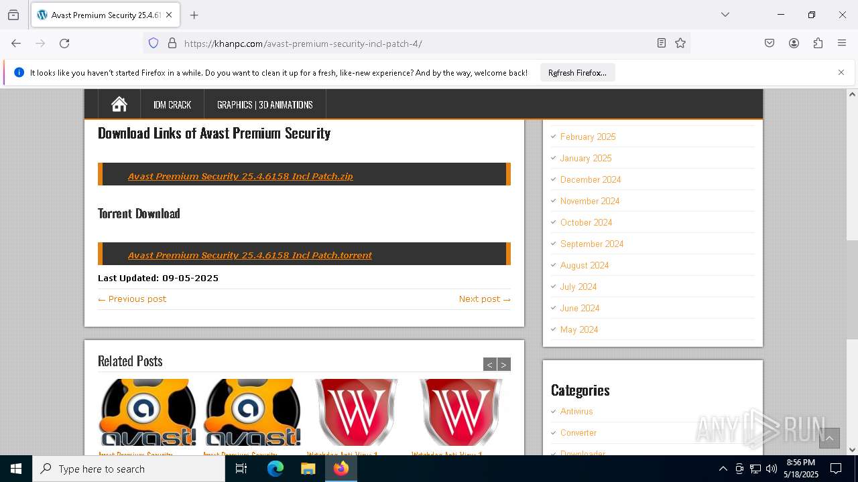Click the tracking protection shield icon
The image size is (858, 482).
pos(154,44)
